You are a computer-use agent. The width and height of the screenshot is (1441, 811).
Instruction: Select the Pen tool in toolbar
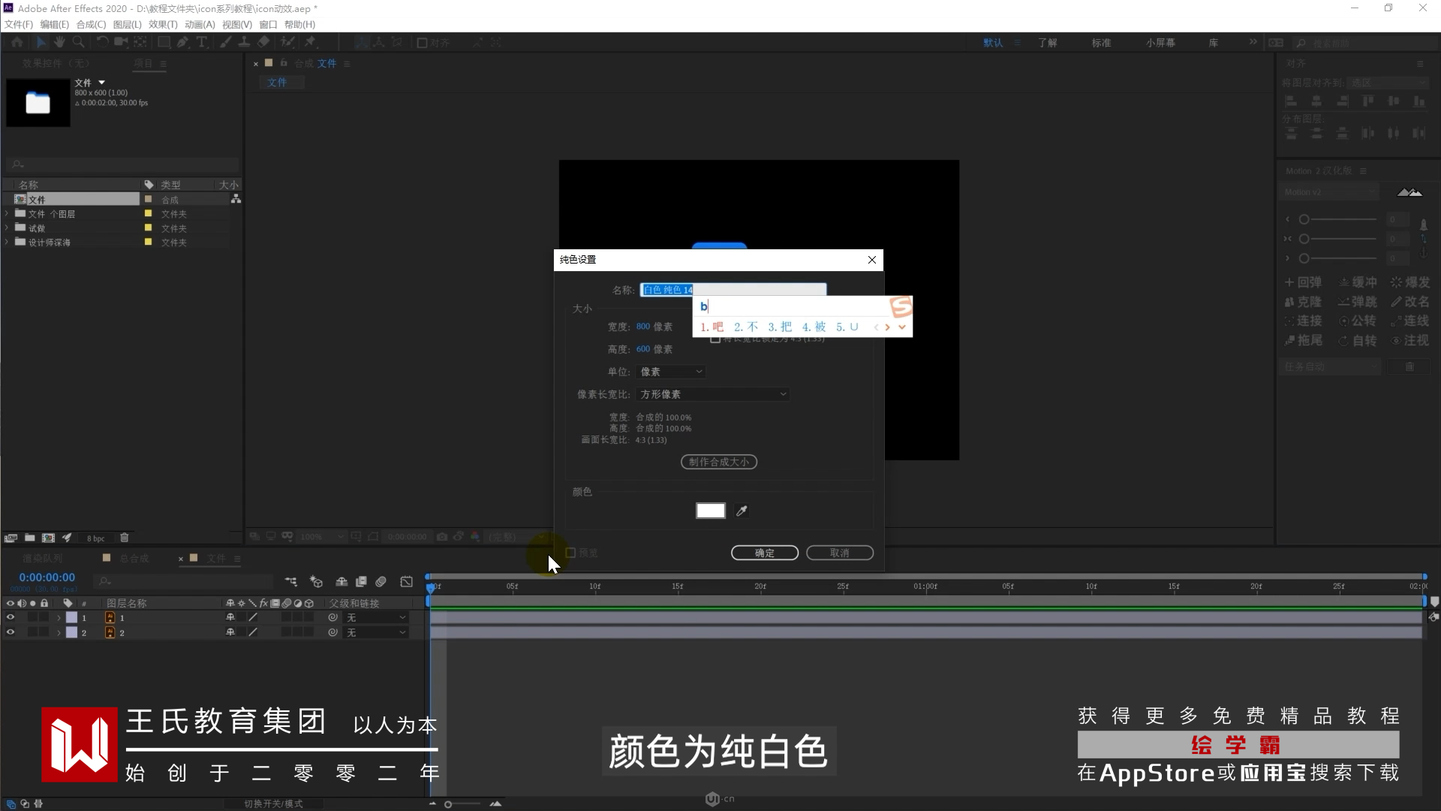click(x=182, y=43)
